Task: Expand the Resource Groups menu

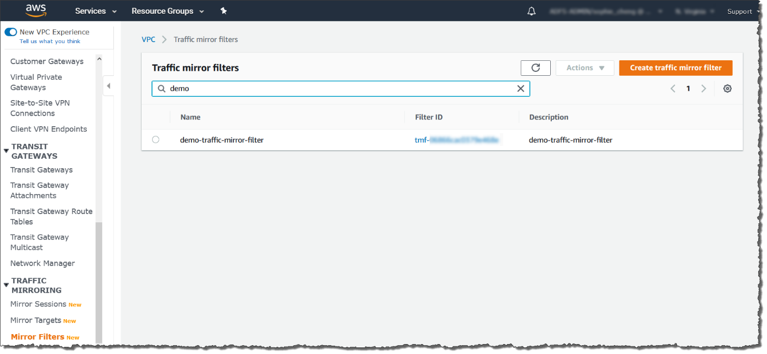Action: pos(168,11)
